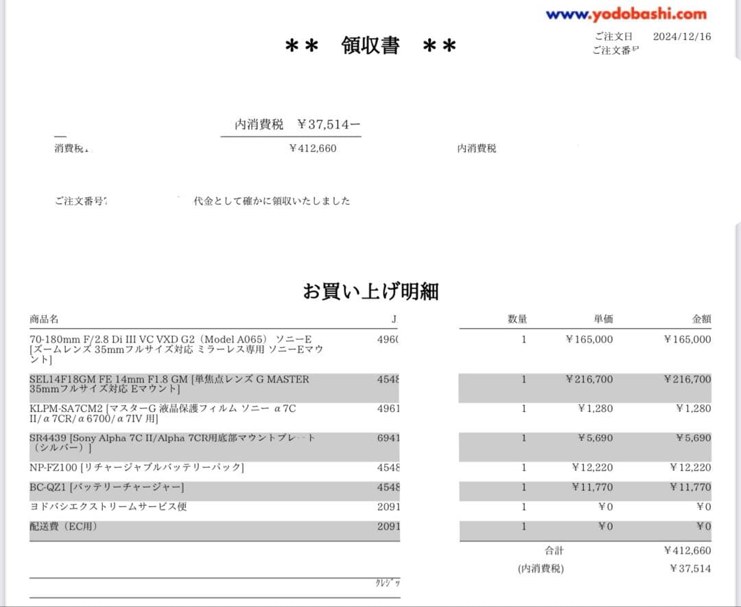The width and height of the screenshot is (741, 607).
Task: Click the 代金として確かに領収いたしました text
Action: 272,201
